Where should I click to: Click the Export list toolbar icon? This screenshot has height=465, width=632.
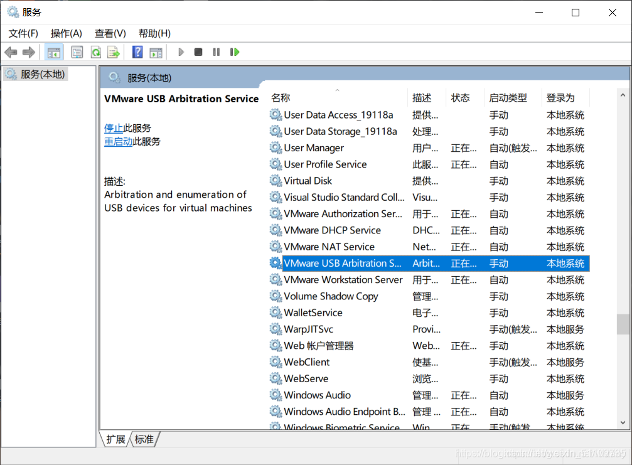point(114,52)
